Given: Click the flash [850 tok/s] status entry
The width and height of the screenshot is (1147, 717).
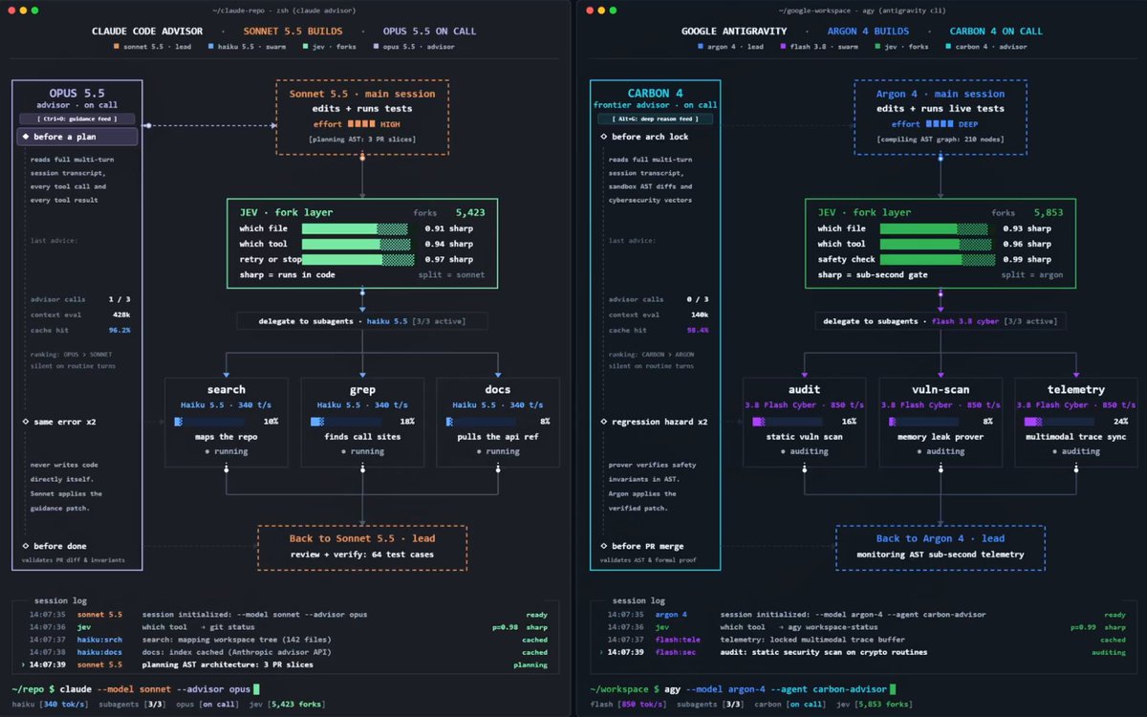Looking at the screenshot, I should [630, 705].
